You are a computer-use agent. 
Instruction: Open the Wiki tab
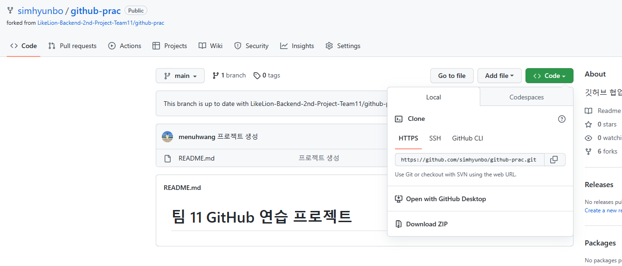210,46
